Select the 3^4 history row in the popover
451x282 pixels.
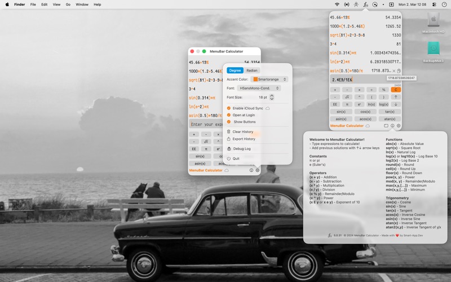[x=365, y=44]
